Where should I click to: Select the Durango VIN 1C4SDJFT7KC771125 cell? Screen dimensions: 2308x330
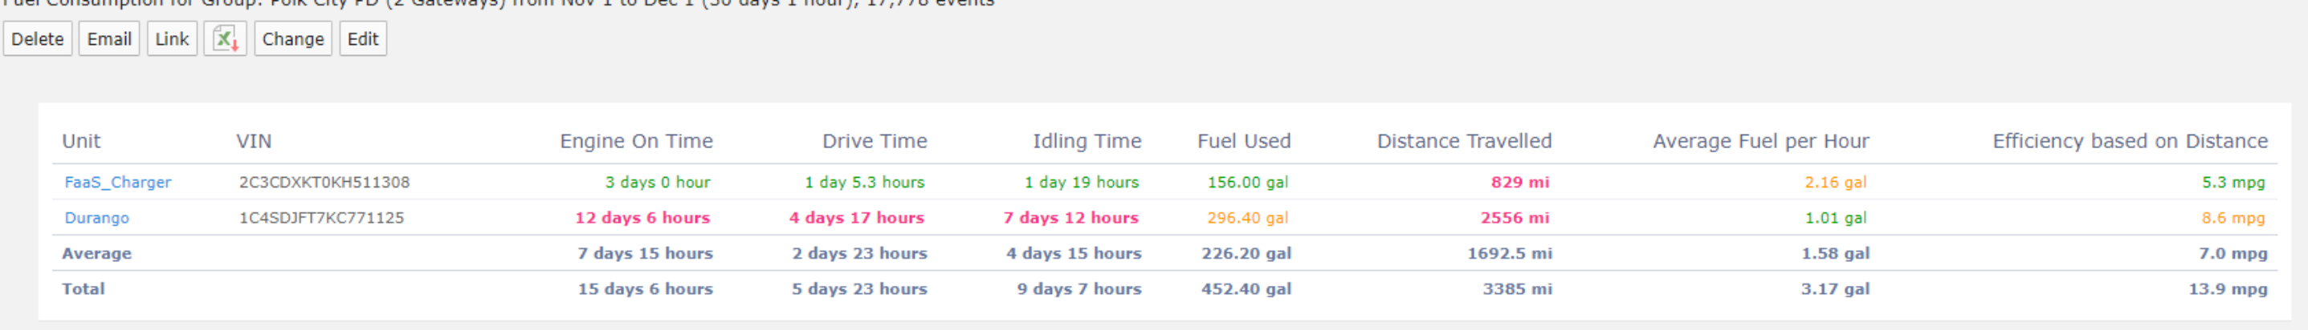[x=322, y=218]
